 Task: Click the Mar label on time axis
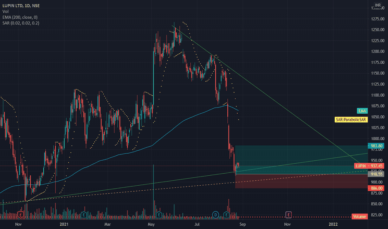(x=107, y=224)
